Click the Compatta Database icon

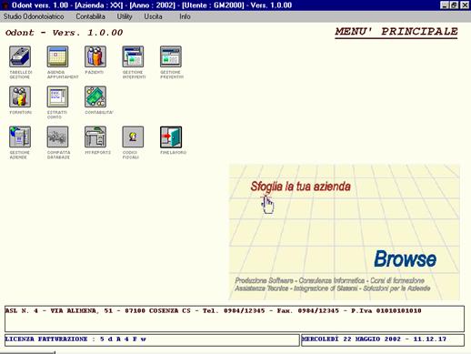point(57,137)
